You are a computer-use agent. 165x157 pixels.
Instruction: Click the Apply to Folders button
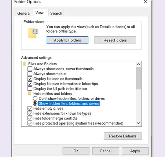[67, 40]
